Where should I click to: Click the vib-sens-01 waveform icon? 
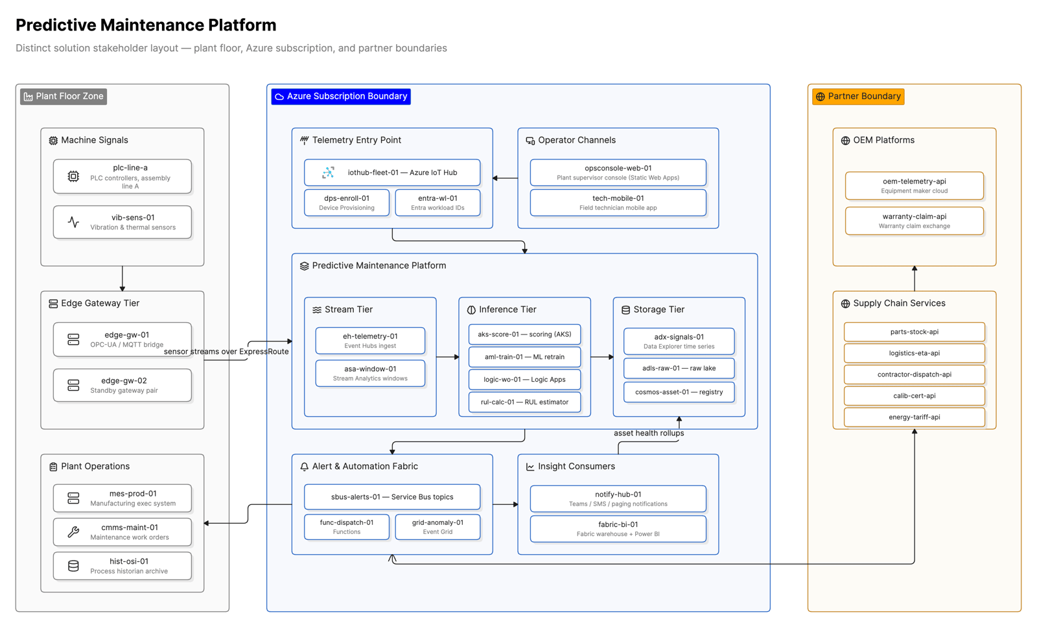click(73, 222)
